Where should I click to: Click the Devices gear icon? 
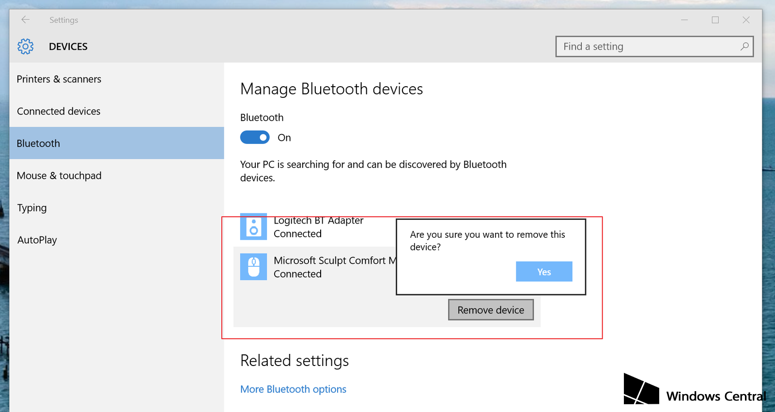coord(26,46)
